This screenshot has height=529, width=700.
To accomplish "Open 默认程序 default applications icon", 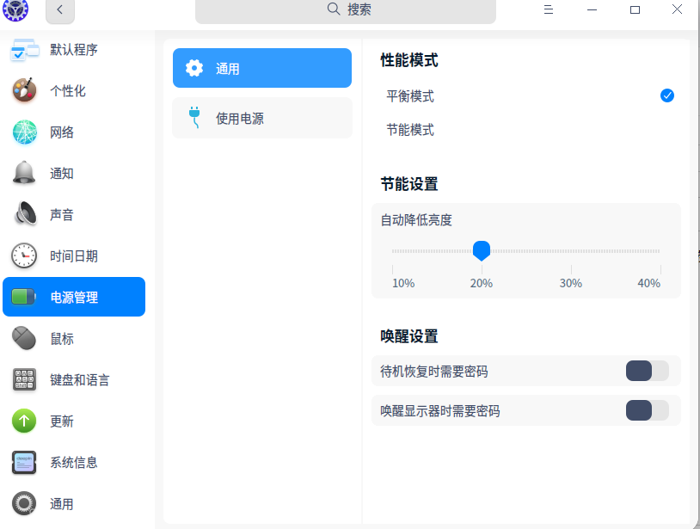I will pyautogui.click(x=25, y=50).
